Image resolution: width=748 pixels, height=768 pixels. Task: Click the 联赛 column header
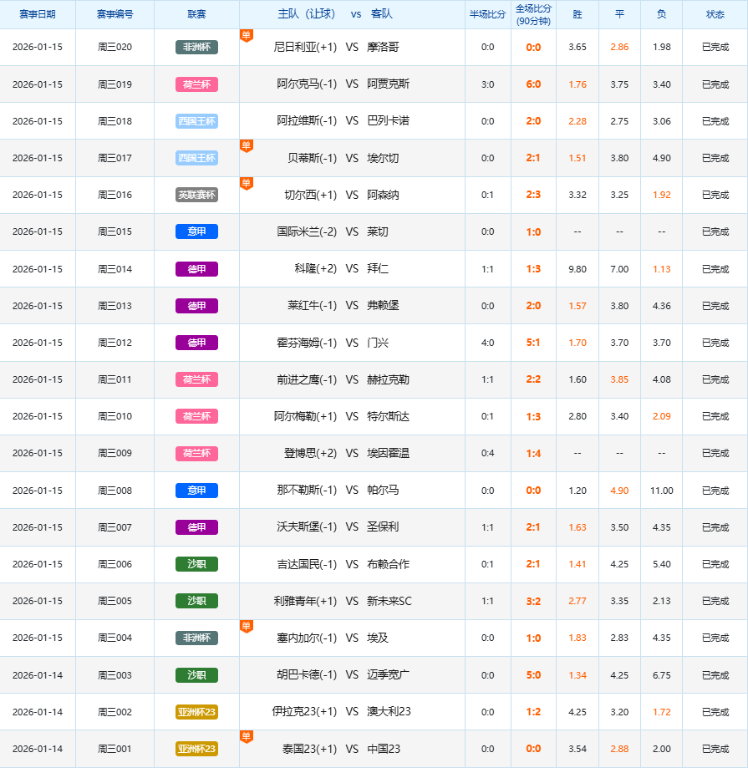tap(196, 14)
